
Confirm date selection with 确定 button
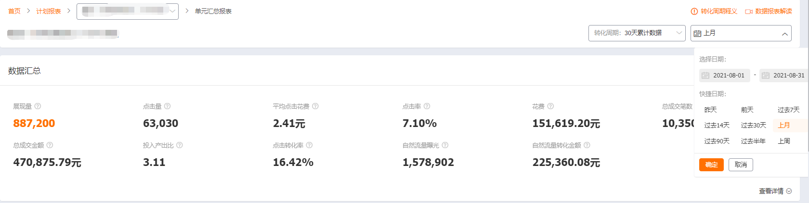click(x=711, y=165)
